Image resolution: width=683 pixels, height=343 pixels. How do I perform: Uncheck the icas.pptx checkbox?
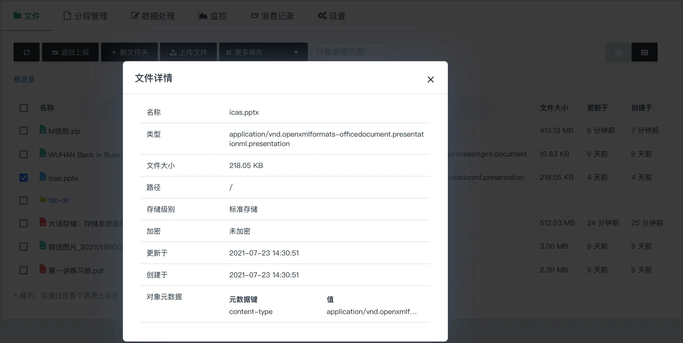[x=24, y=177]
